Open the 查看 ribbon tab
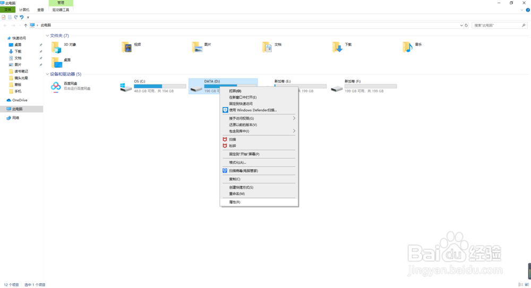 pyautogui.click(x=41, y=10)
